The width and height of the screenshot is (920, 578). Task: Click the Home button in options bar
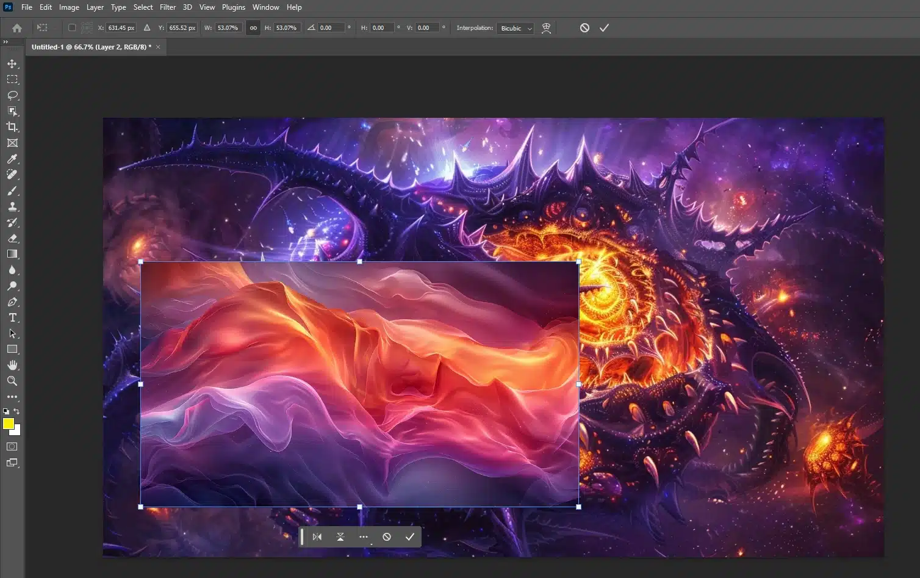tap(17, 28)
